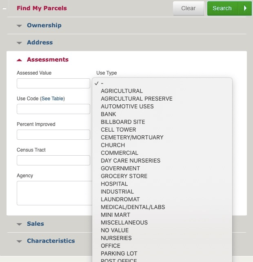Viewport: 253px width, 262px height.
Task: Expand the Characteristics section
Action: coord(51,241)
